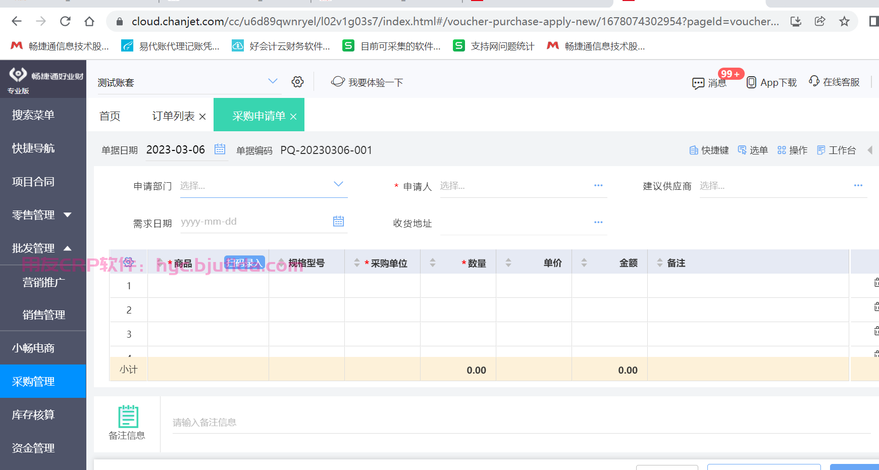The width and height of the screenshot is (879, 470).
Task: Open the 申请部门 dropdown
Action: click(338, 184)
